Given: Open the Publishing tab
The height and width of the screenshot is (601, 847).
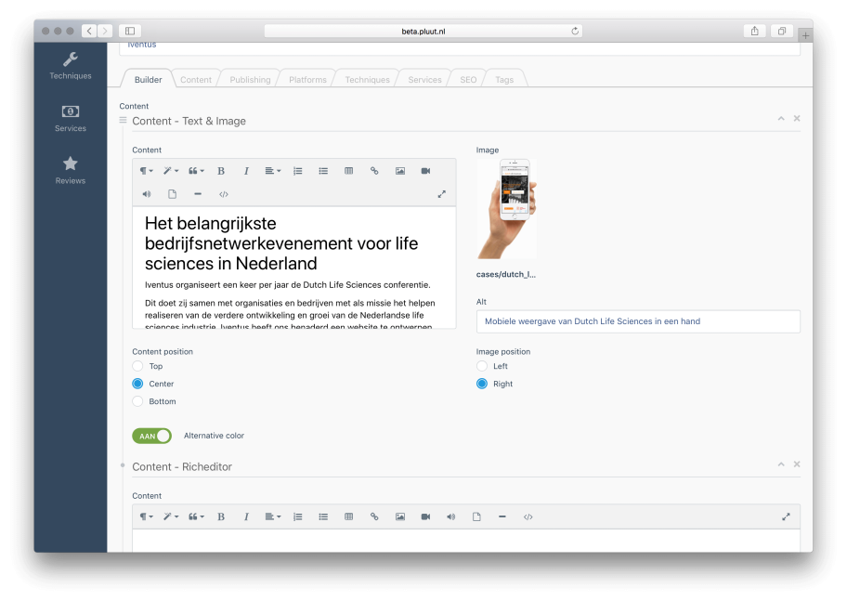Looking at the screenshot, I should [250, 80].
